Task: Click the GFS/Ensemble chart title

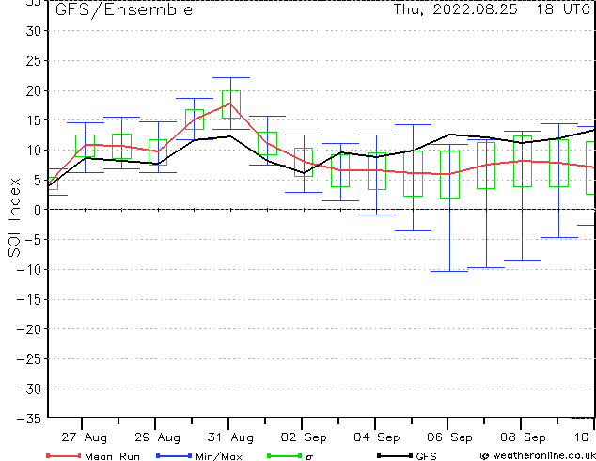Action: pyautogui.click(x=124, y=10)
